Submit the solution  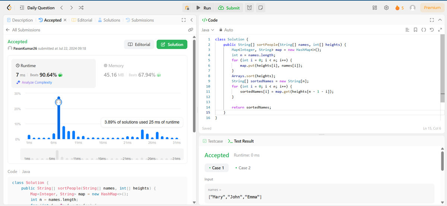(229, 8)
